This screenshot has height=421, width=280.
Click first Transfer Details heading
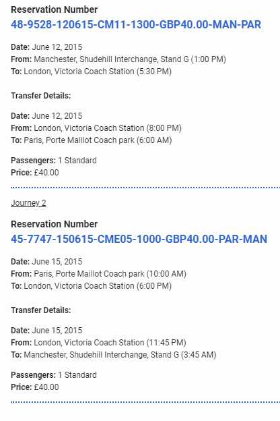point(41,96)
